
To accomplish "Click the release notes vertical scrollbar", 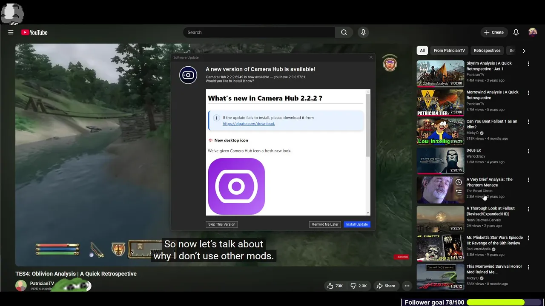I will pos(368,125).
